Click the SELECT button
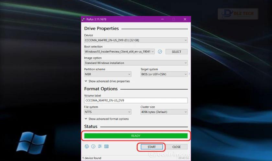The height and width of the screenshot is (161, 272). click(x=176, y=52)
